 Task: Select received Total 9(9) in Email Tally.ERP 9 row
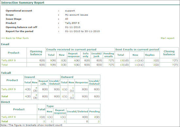pyautogui.click(x=53, y=60)
